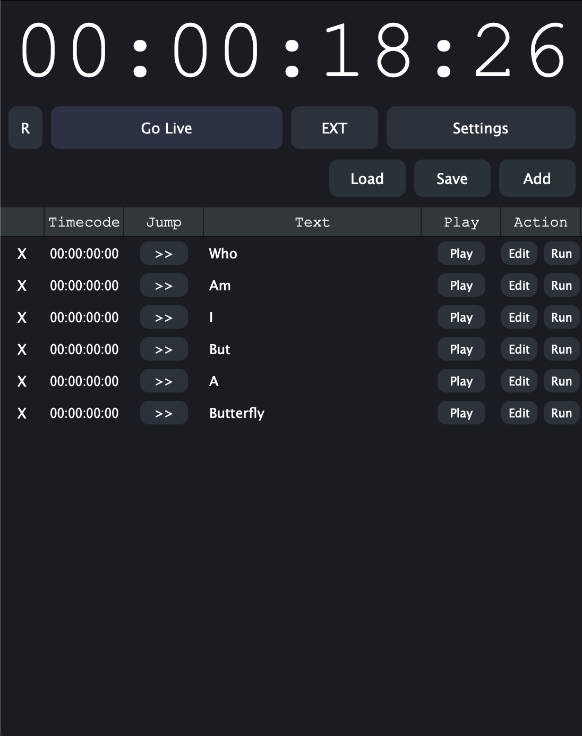
Task: Open the jump selector for the "I" cue
Action: tap(164, 317)
